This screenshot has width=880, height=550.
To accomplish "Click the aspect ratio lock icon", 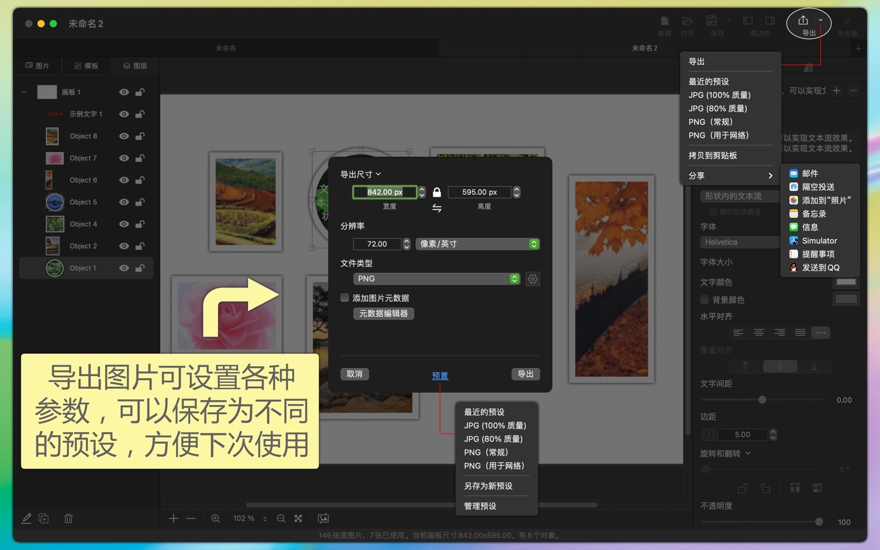I will point(437,192).
